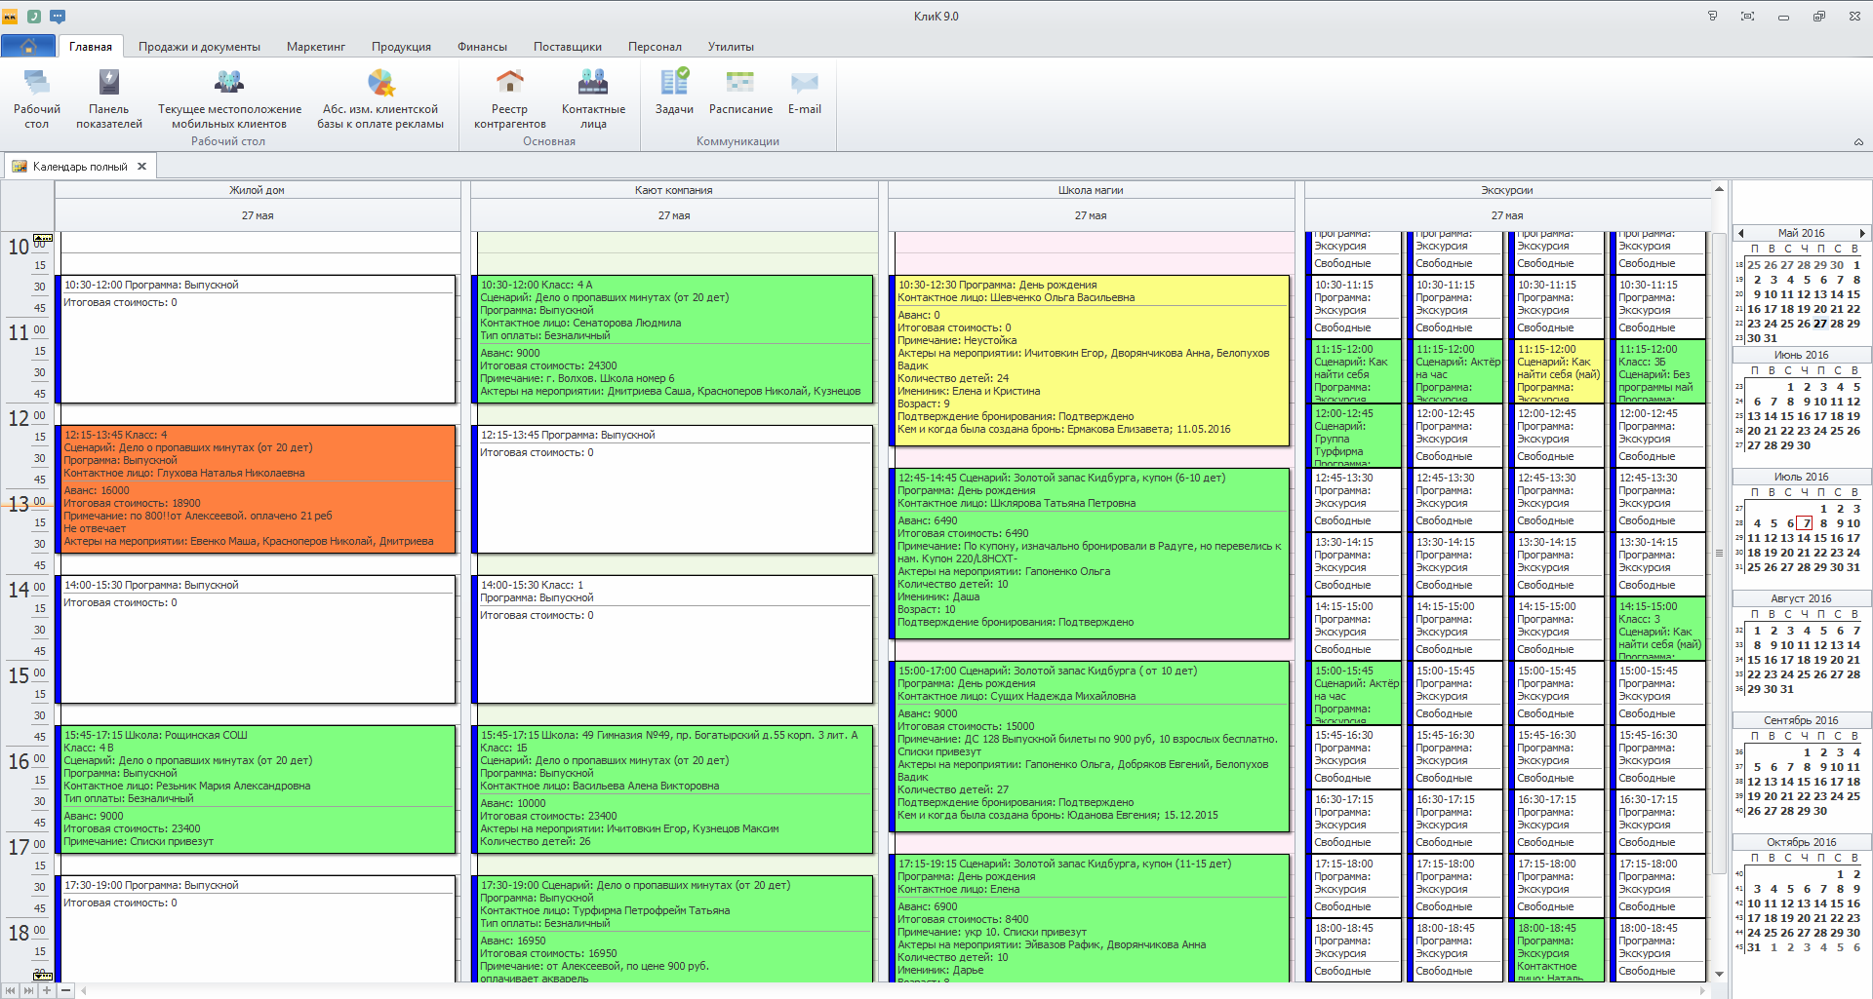Show Текущее местоположение мобильных клиентов
This screenshot has height=999, width=1873.
[x=229, y=98]
